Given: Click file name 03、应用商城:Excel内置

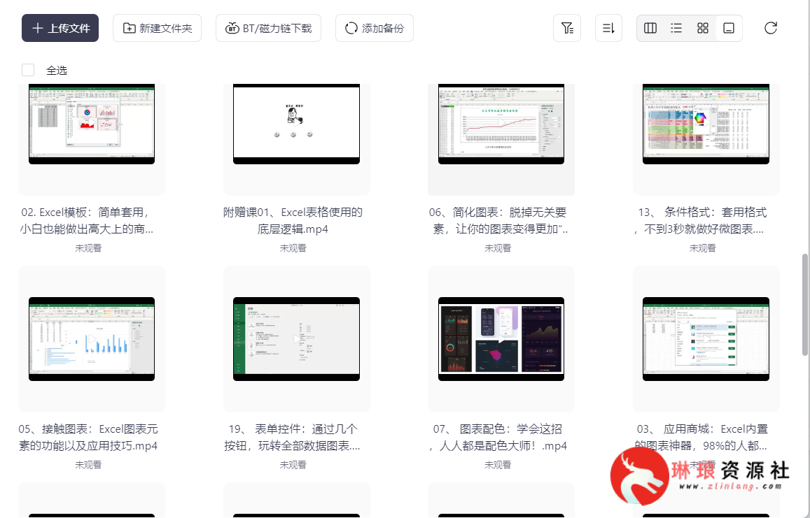Looking at the screenshot, I should (701, 437).
